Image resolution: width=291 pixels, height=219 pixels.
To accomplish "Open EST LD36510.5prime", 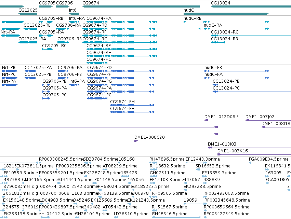I will [x=131, y=214].
